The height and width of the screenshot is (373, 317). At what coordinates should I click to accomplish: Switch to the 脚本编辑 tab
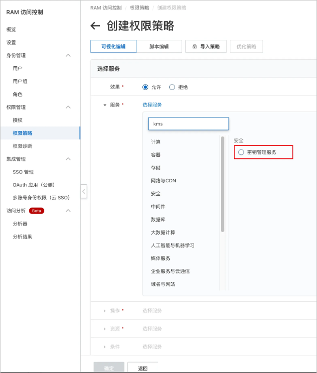[x=159, y=46]
